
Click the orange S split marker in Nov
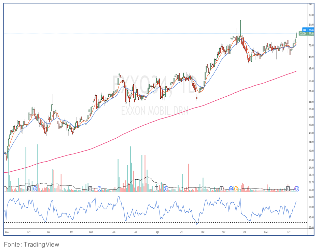(x=236, y=189)
